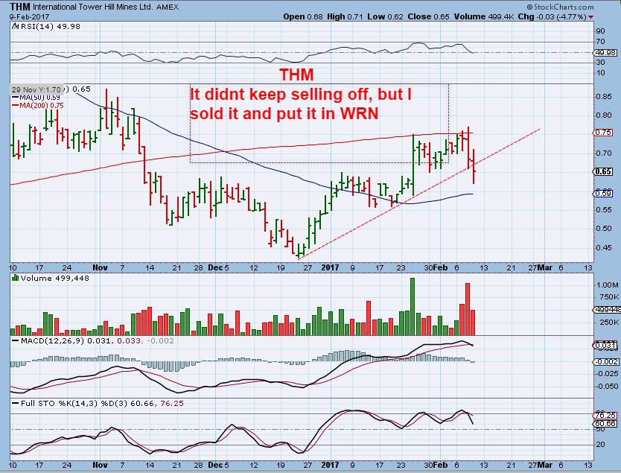Click the Chg -0.03 (-4.77%) value
This screenshot has width=621, height=473.
(552, 16)
